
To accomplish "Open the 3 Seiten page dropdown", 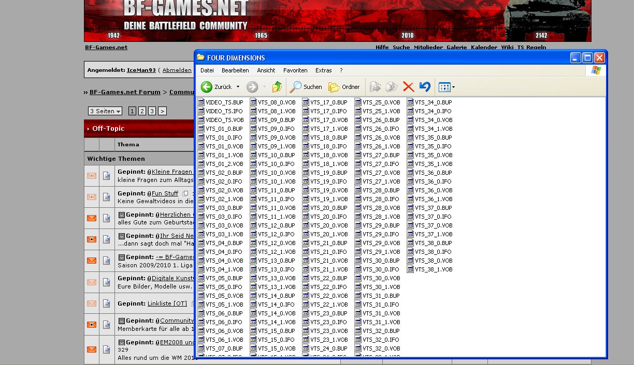I will [105, 111].
